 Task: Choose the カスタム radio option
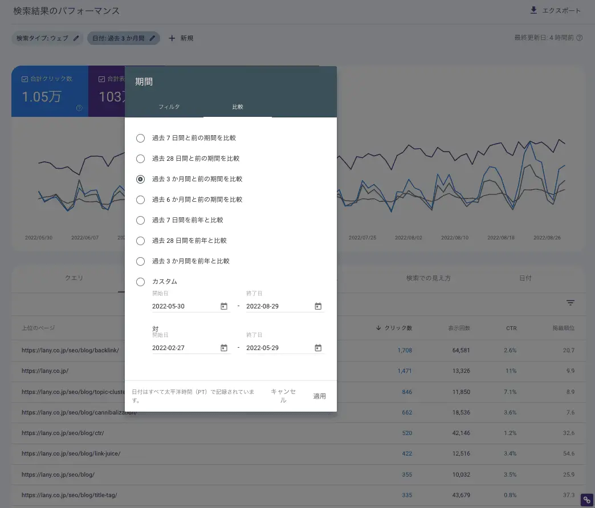coord(140,282)
